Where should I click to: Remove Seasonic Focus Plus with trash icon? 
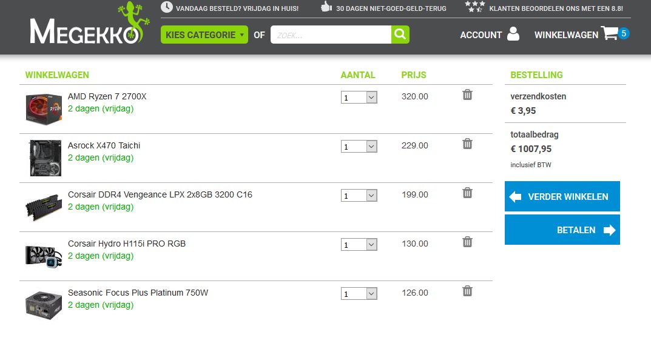[467, 291]
